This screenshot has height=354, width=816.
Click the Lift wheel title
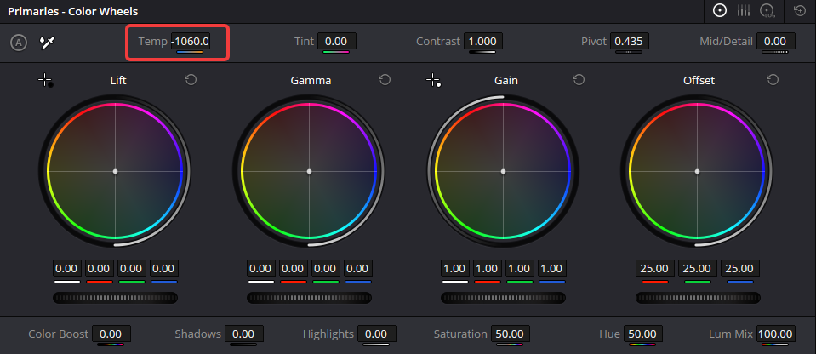coord(118,80)
